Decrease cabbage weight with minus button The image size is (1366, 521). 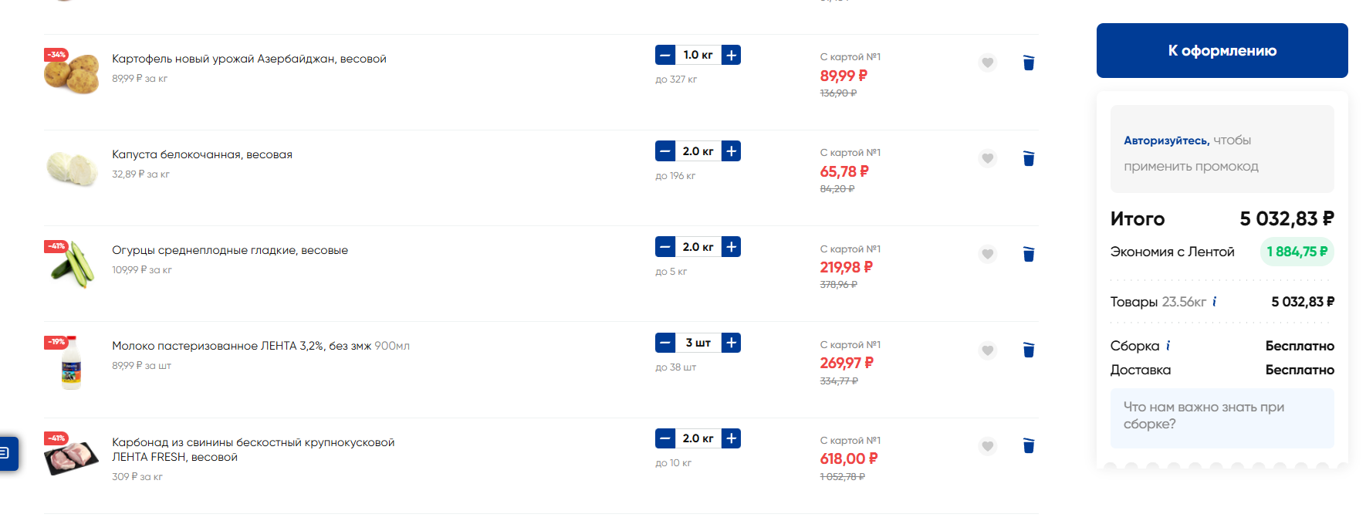click(x=664, y=151)
